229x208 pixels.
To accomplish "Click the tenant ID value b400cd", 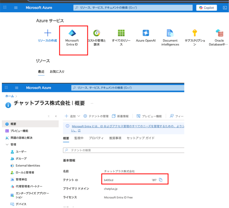I will tap(109, 180).
